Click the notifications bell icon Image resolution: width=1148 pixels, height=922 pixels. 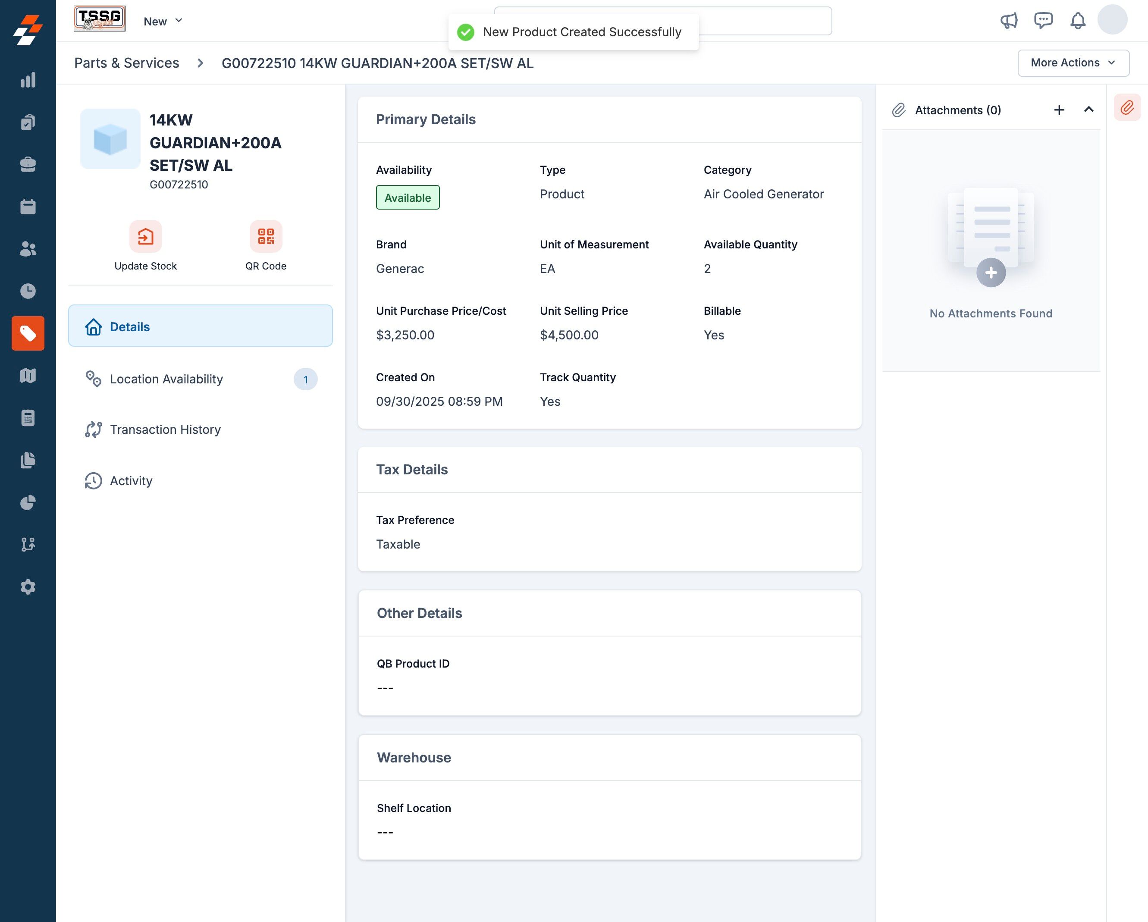click(1078, 21)
